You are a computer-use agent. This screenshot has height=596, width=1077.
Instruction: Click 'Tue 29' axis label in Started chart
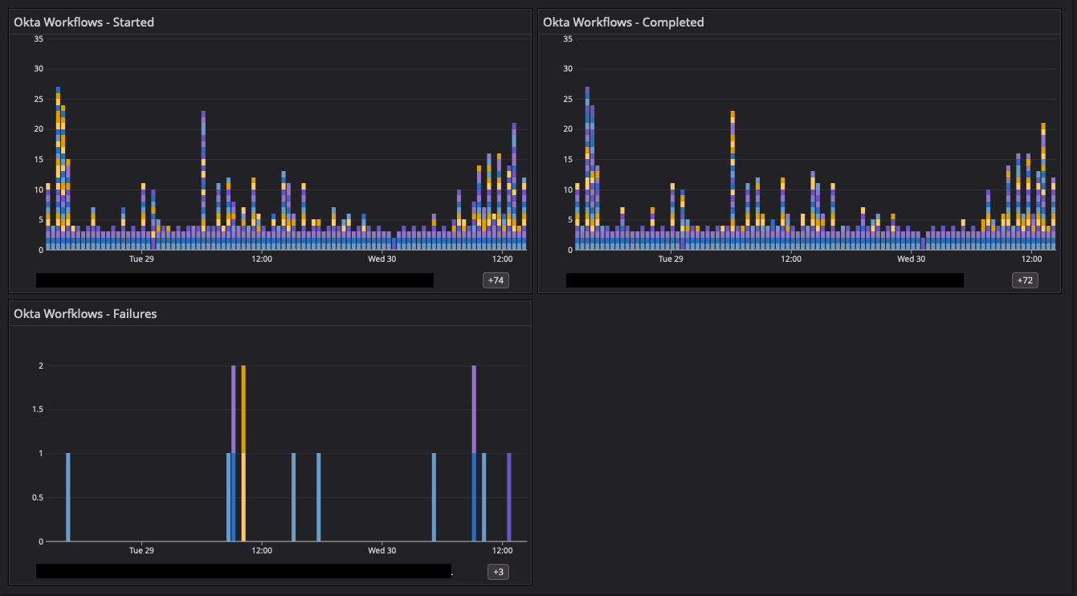(141, 259)
